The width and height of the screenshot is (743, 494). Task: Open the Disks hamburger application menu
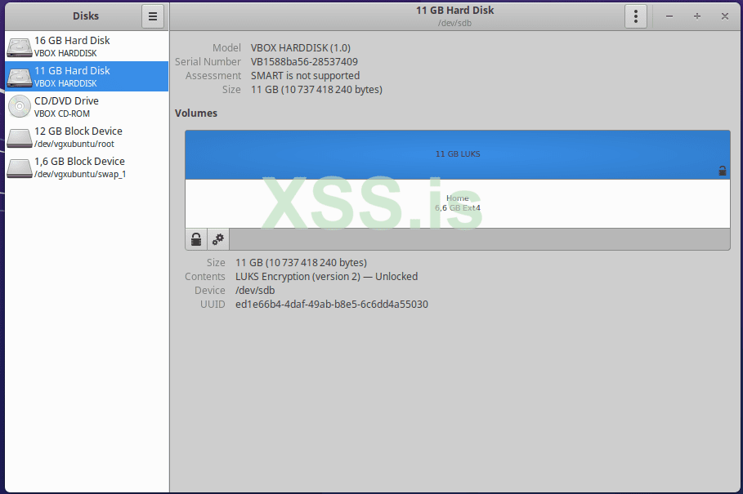click(x=153, y=16)
